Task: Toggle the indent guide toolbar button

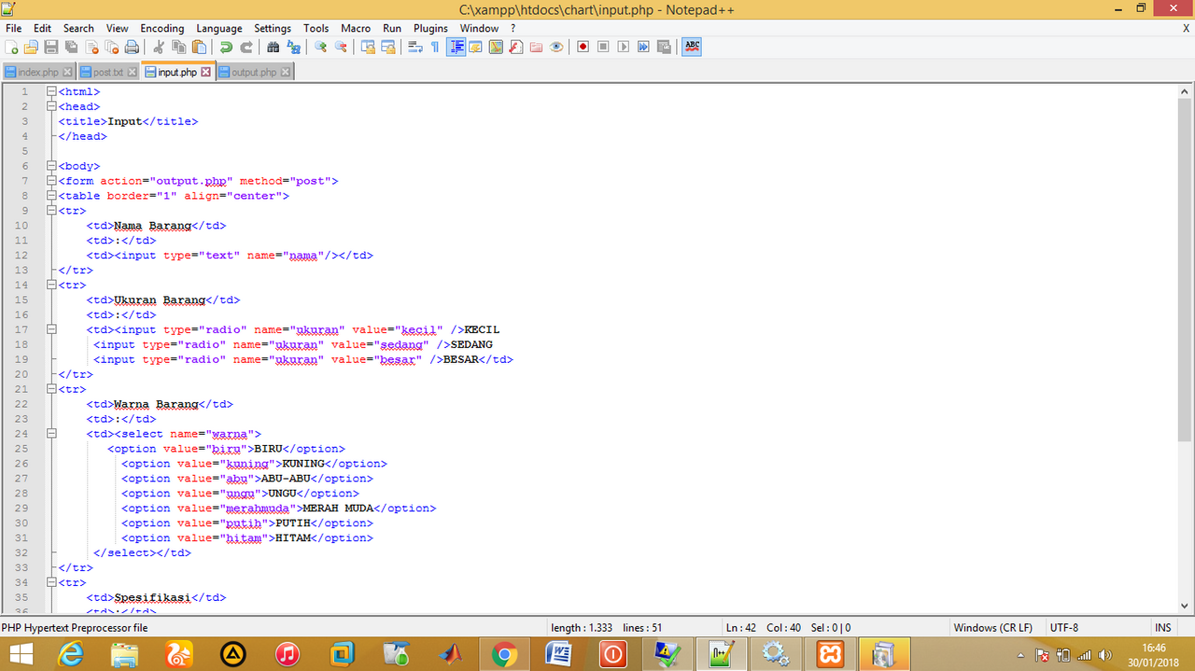Action: coord(457,47)
